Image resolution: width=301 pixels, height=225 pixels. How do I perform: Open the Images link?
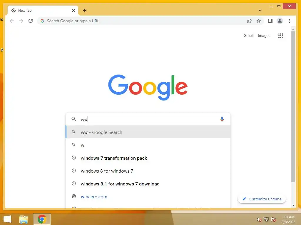264,35
